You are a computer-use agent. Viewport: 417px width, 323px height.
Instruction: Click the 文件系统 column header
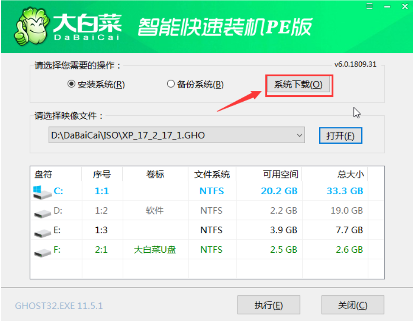pyautogui.click(x=212, y=175)
